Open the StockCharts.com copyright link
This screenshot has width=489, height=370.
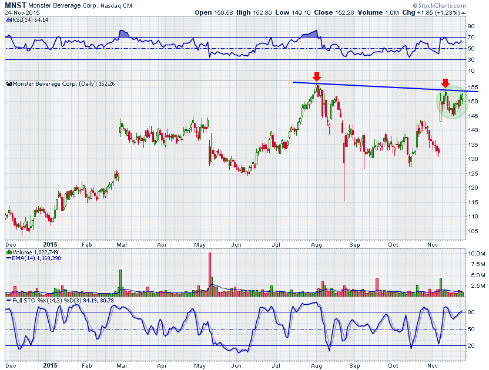click(x=440, y=6)
